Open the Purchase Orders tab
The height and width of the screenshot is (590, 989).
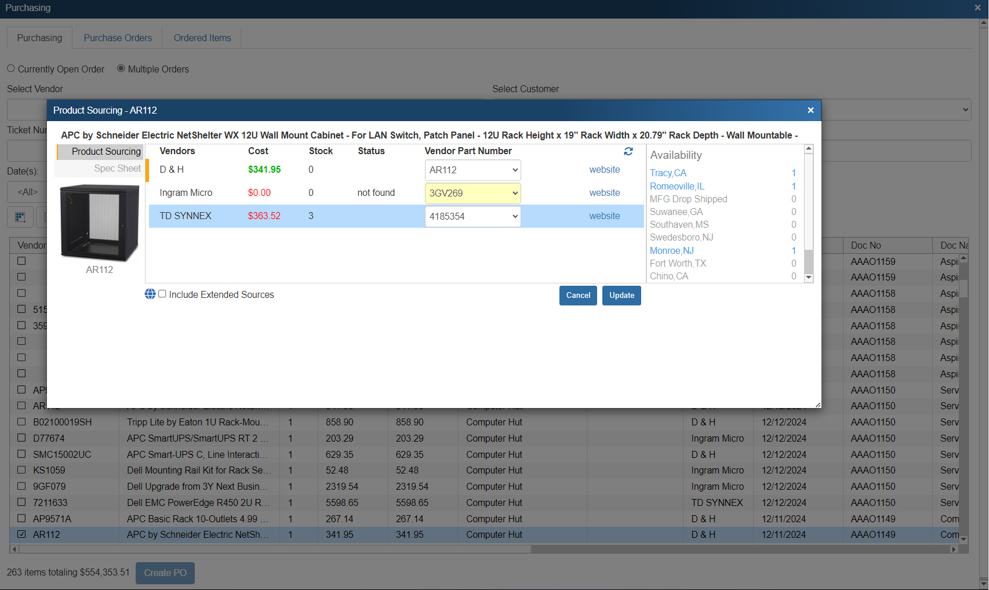pyautogui.click(x=118, y=38)
